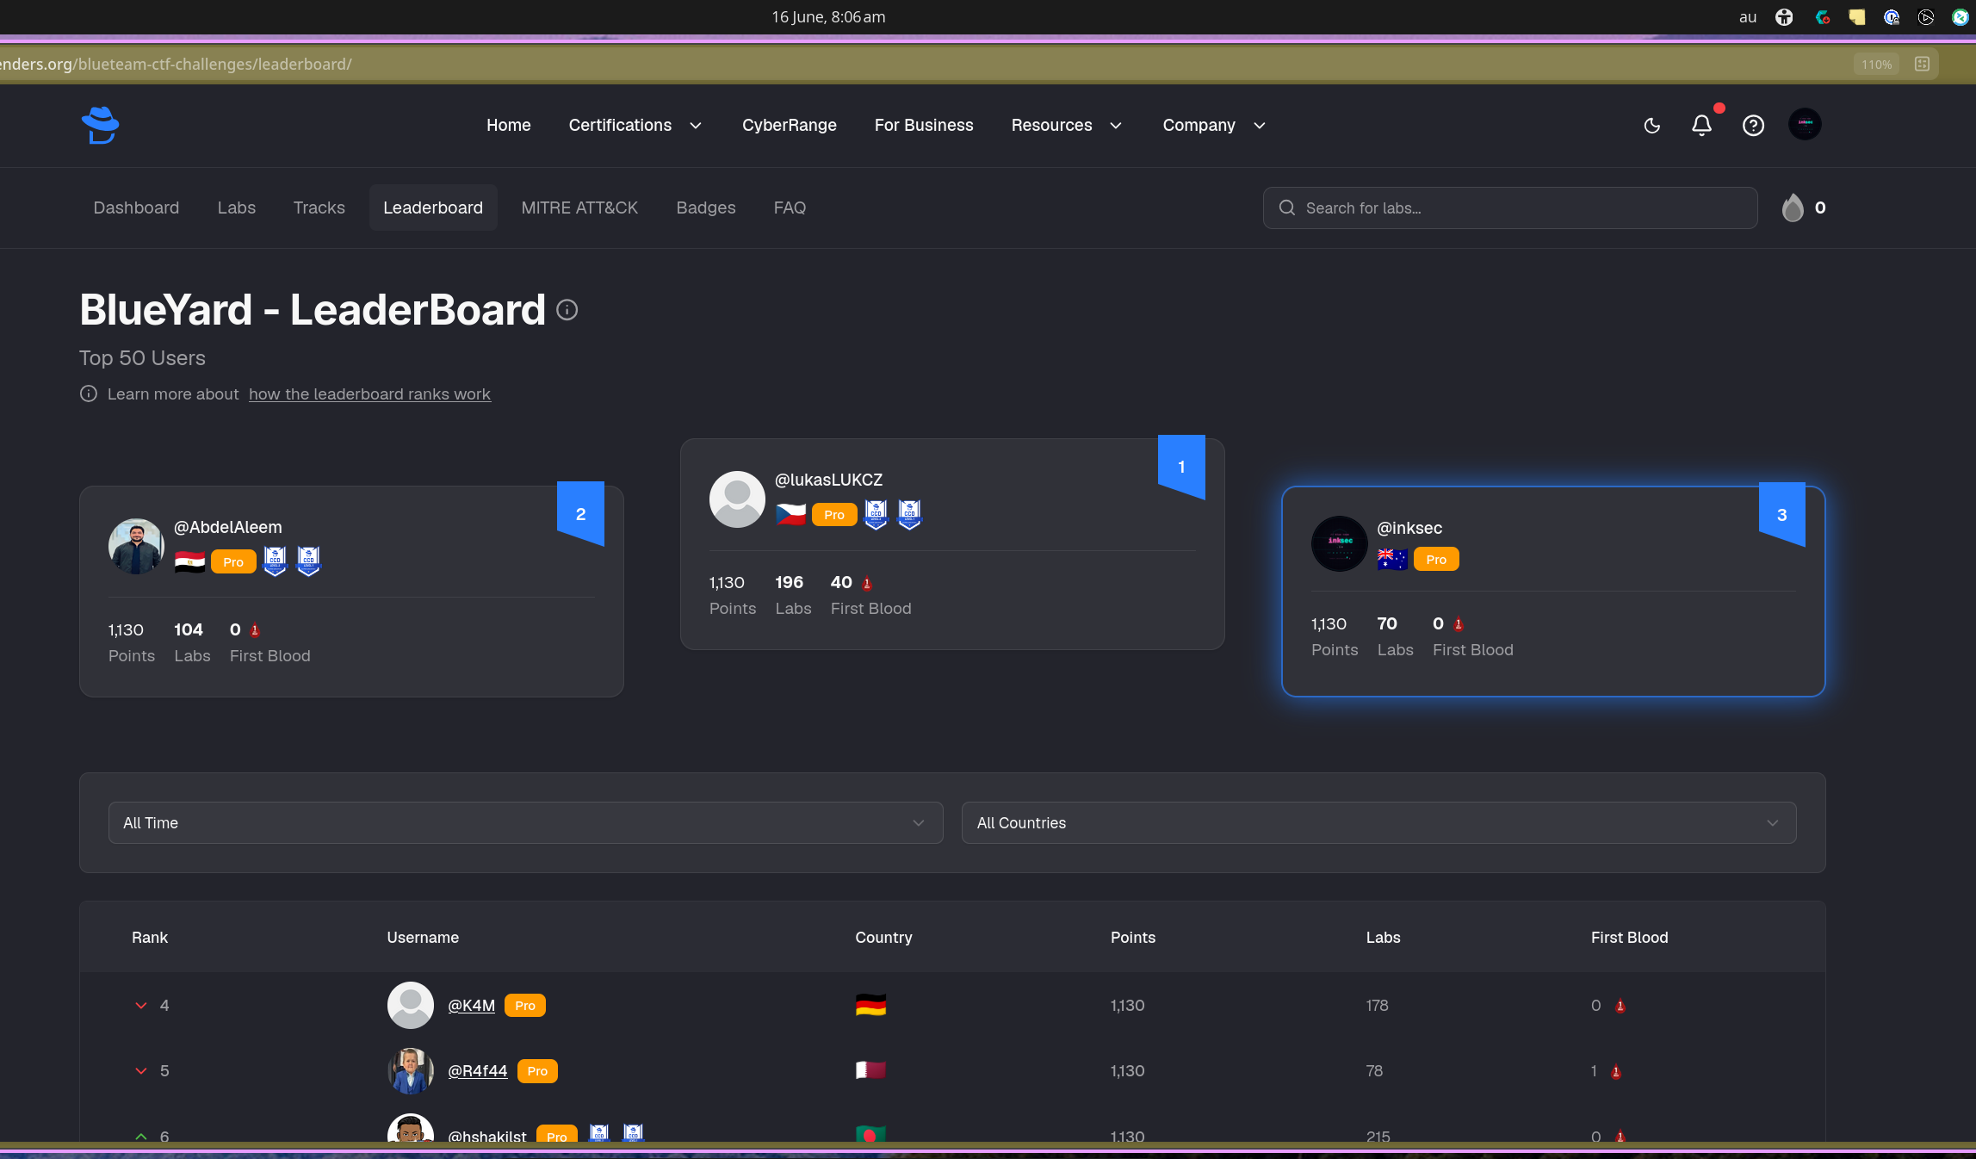Open the notifications bell
The height and width of the screenshot is (1159, 1976).
[x=1701, y=126]
